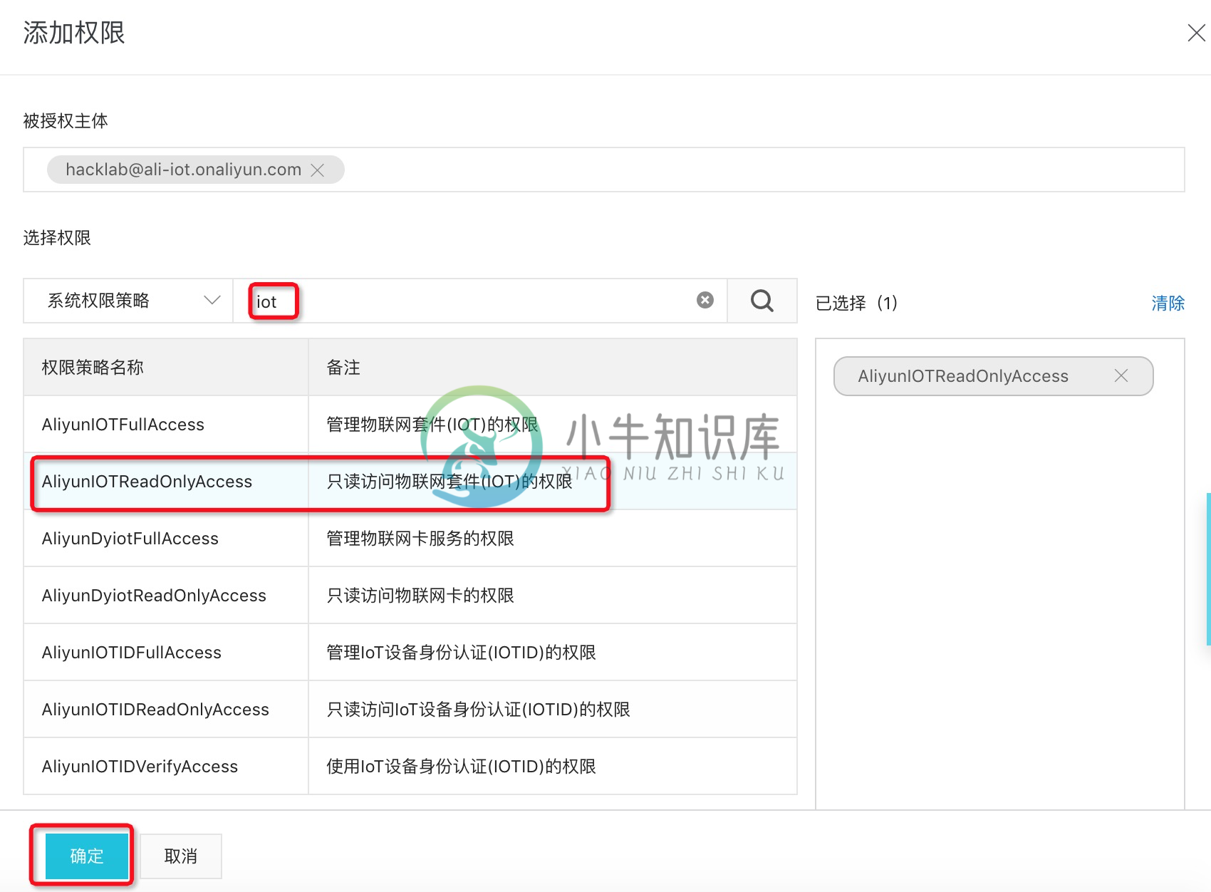
Task: Select the AliyunDyiotReadOnlyAccess policy
Action: point(410,596)
